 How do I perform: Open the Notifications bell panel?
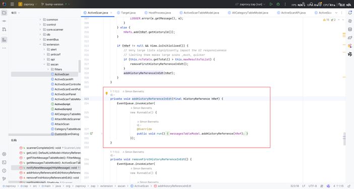click(350, 13)
